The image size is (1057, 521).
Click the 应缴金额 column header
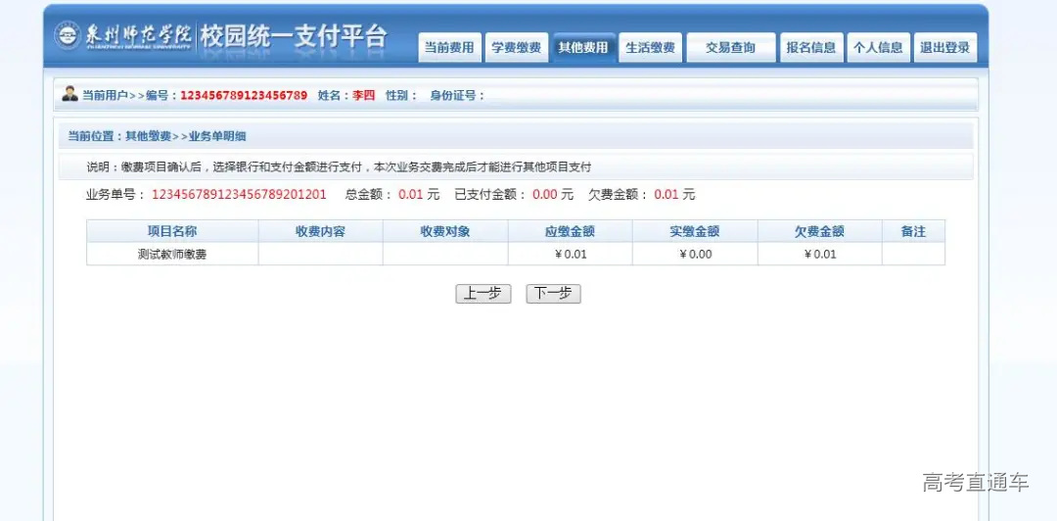coord(571,231)
